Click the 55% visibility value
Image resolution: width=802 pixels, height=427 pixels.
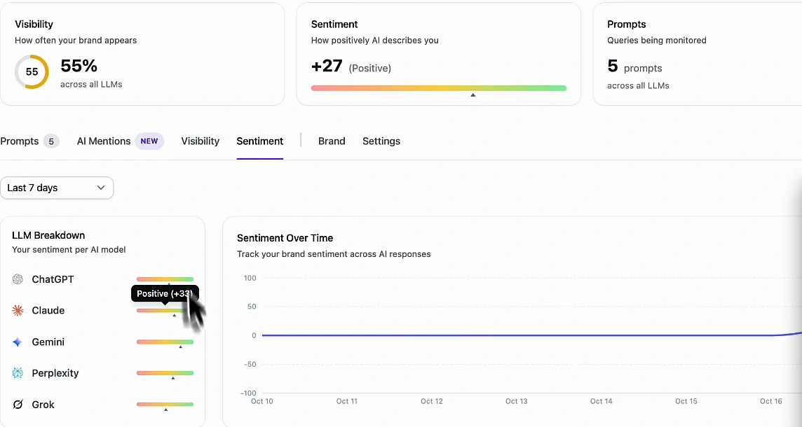tap(79, 66)
